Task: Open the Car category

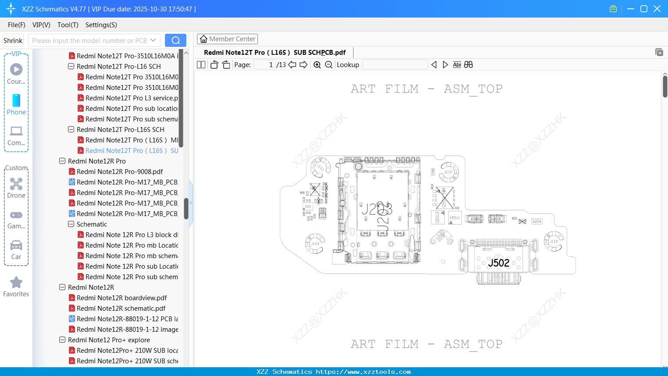Action: (16, 249)
